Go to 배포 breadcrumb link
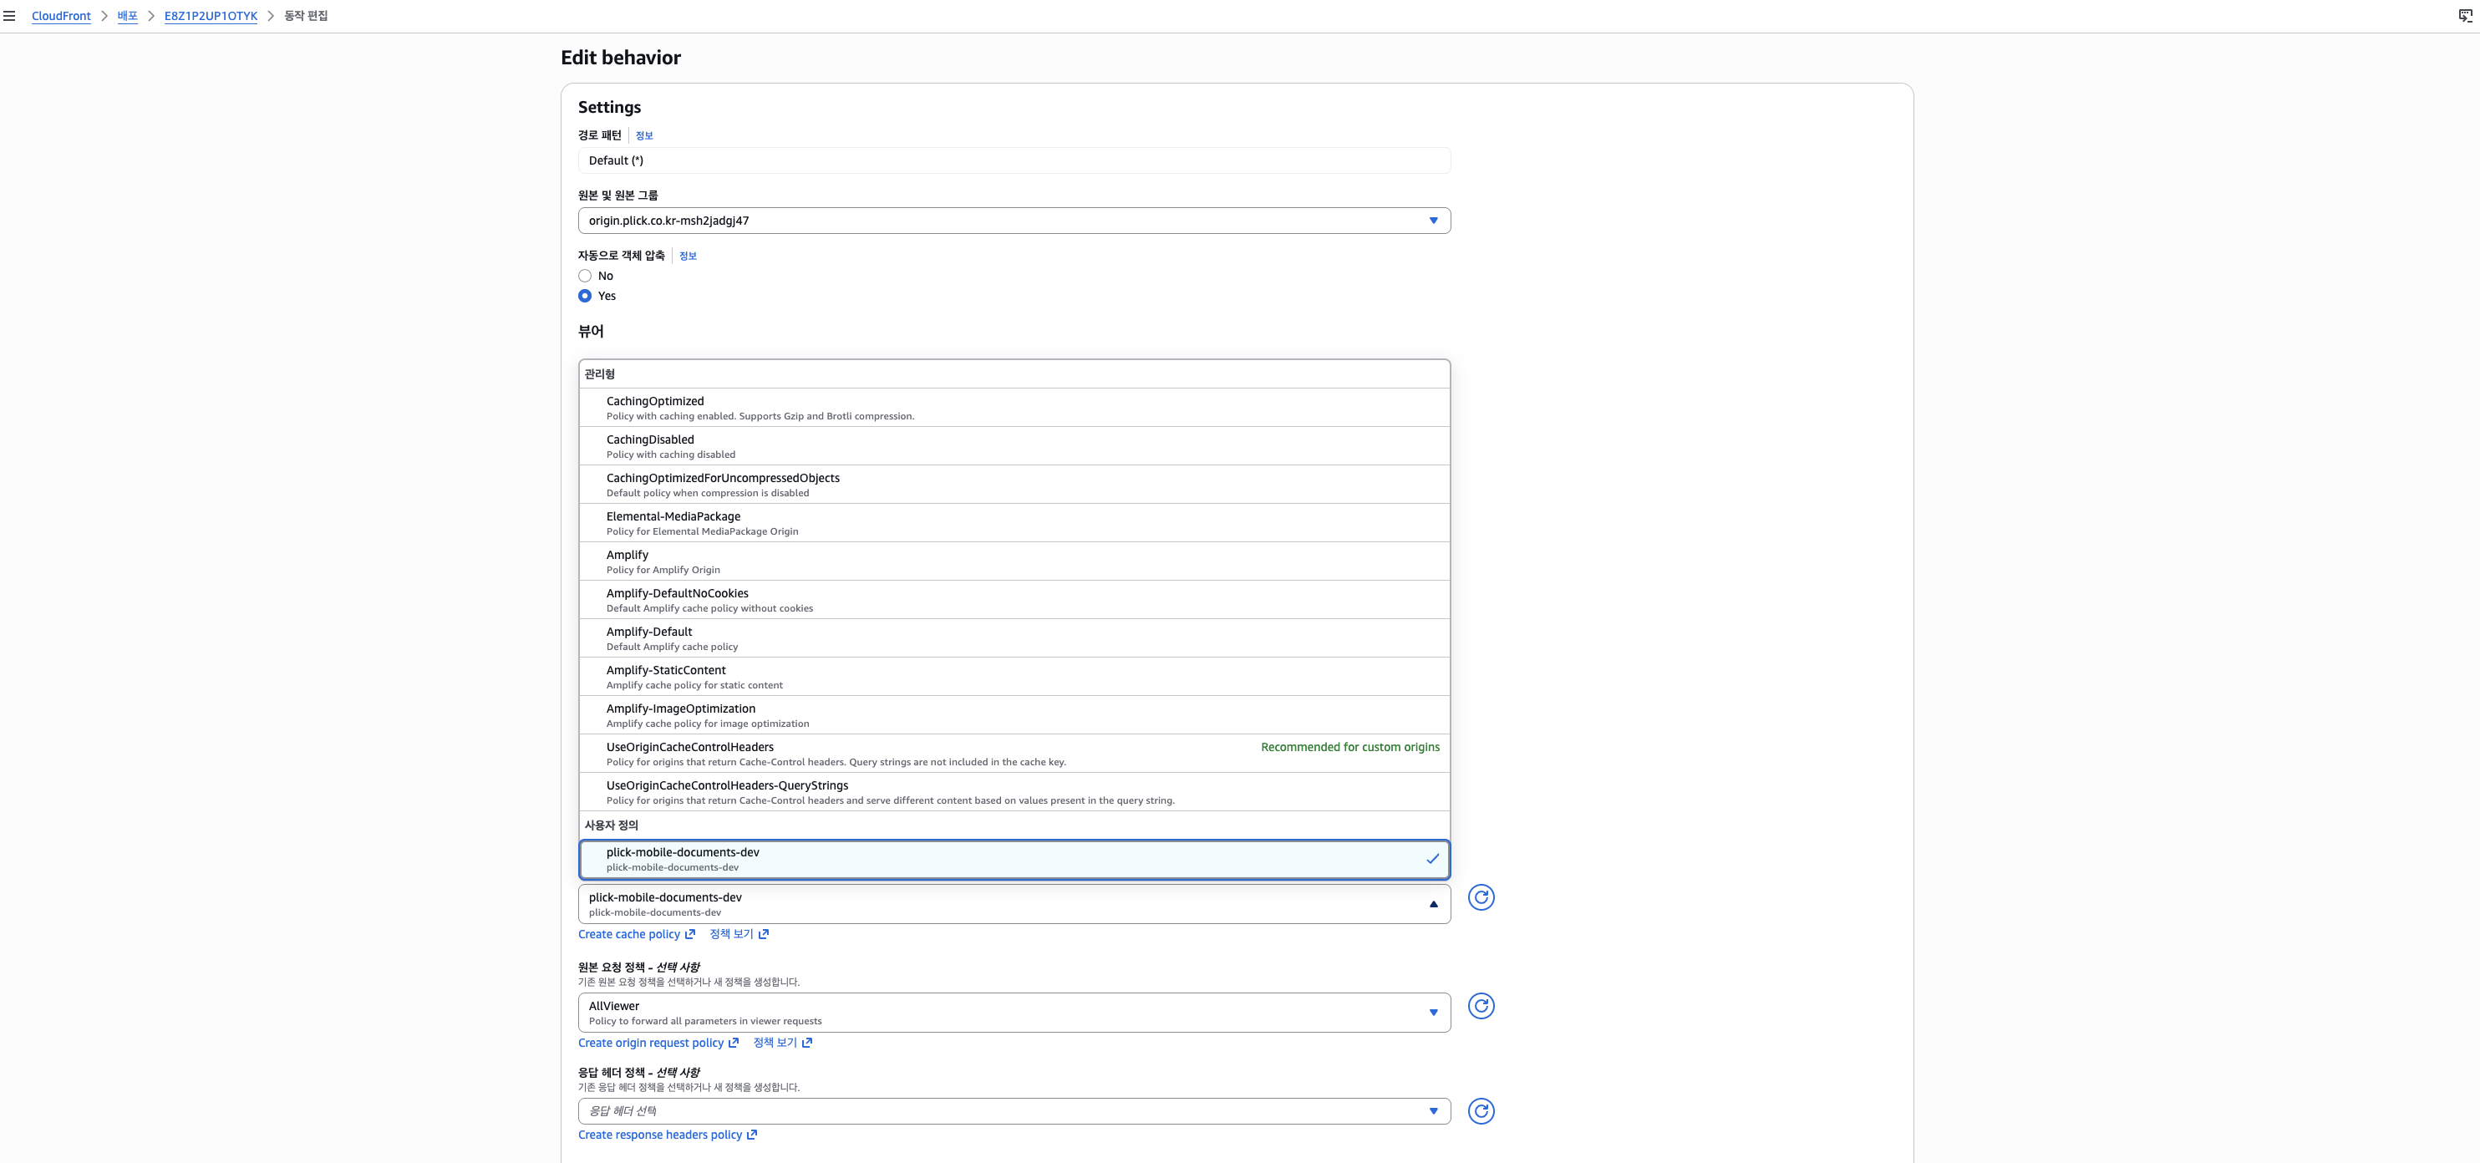The image size is (2480, 1163). [x=127, y=17]
